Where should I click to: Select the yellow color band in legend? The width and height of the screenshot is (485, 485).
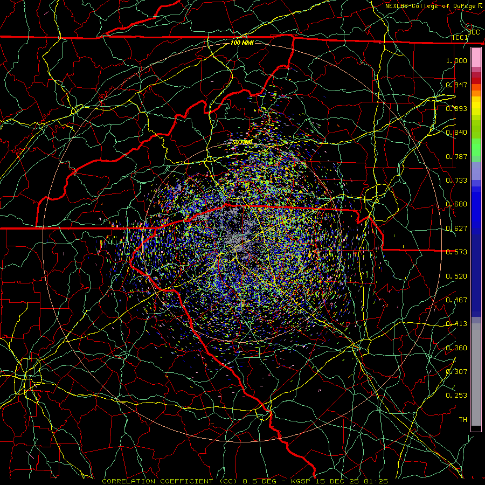pyautogui.click(x=476, y=106)
